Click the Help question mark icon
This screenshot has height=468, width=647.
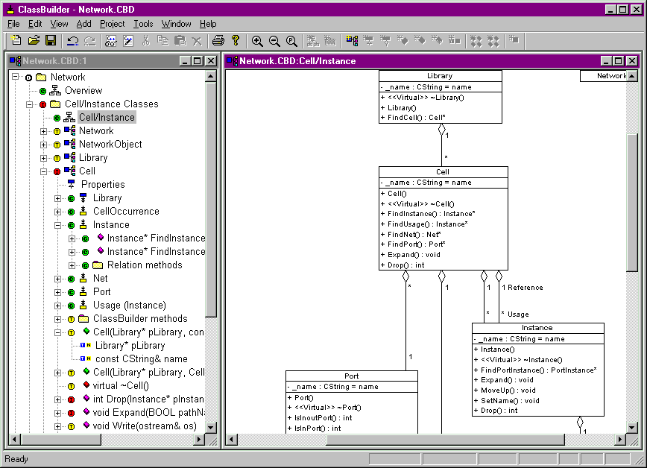pos(236,40)
